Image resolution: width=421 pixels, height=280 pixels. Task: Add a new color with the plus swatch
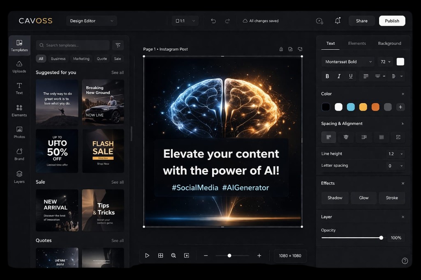click(x=400, y=107)
